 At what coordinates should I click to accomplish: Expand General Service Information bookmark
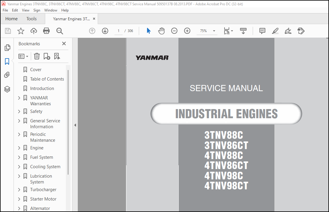(19, 121)
